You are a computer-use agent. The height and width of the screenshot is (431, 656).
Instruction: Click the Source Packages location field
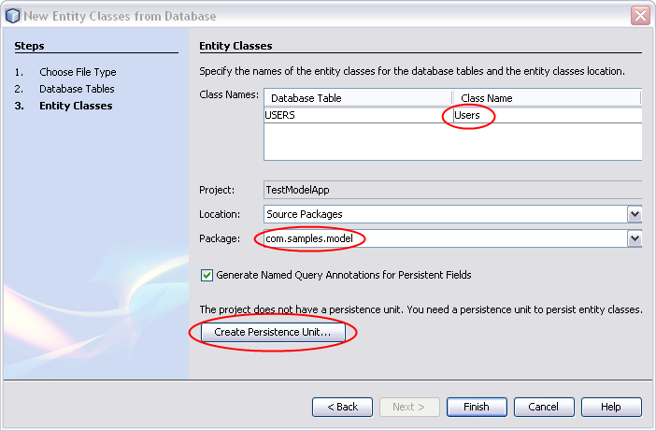coord(446,214)
